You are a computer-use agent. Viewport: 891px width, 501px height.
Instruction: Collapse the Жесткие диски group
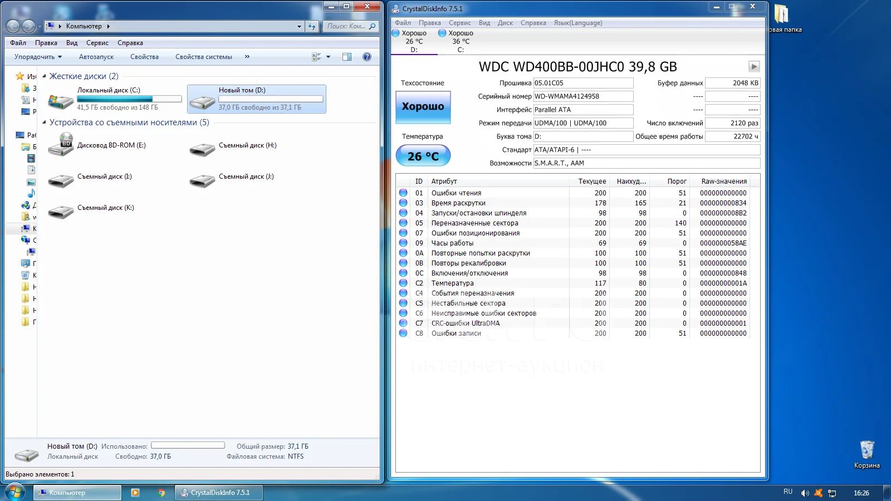pyautogui.click(x=44, y=76)
